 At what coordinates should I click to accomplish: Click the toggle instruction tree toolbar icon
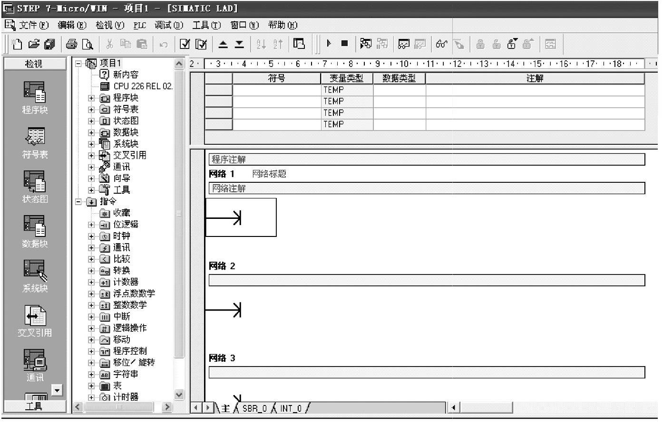click(299, 44)
